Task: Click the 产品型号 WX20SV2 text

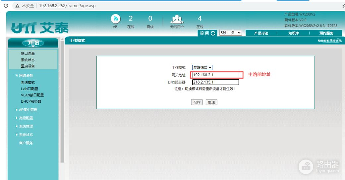Action: [x=300, y=14]
